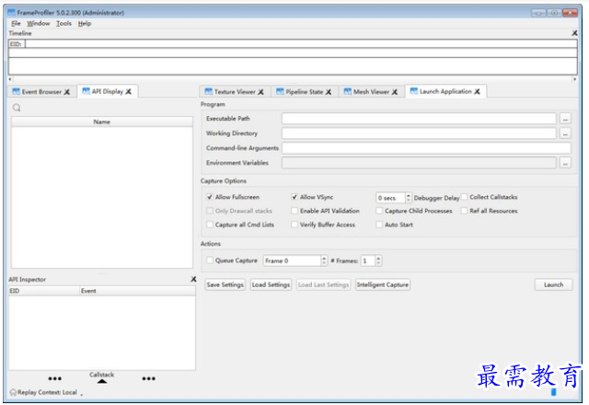Click the Name column header

pos(102,121)
